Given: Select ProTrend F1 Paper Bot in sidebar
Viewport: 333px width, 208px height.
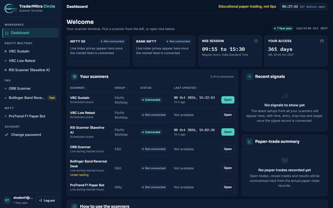Looking at the screenshot, I should 30,116.
